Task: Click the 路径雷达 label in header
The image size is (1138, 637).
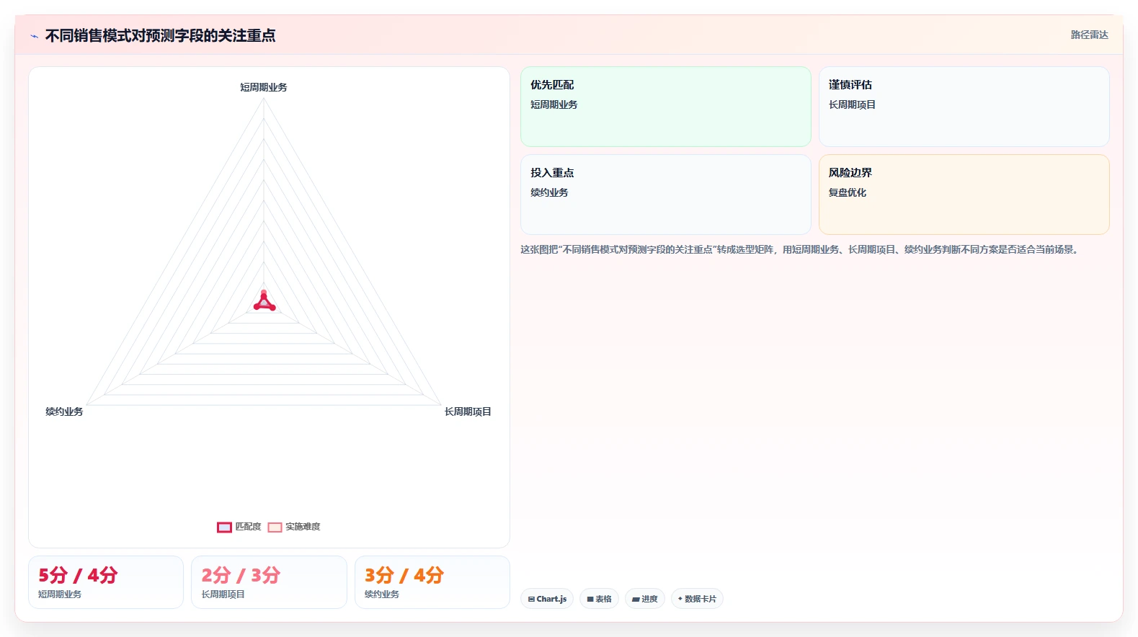Action: pos(1089,35)
